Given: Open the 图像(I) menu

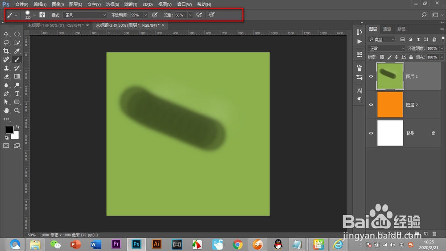Looking at the screenshot, I should (58, 4).
